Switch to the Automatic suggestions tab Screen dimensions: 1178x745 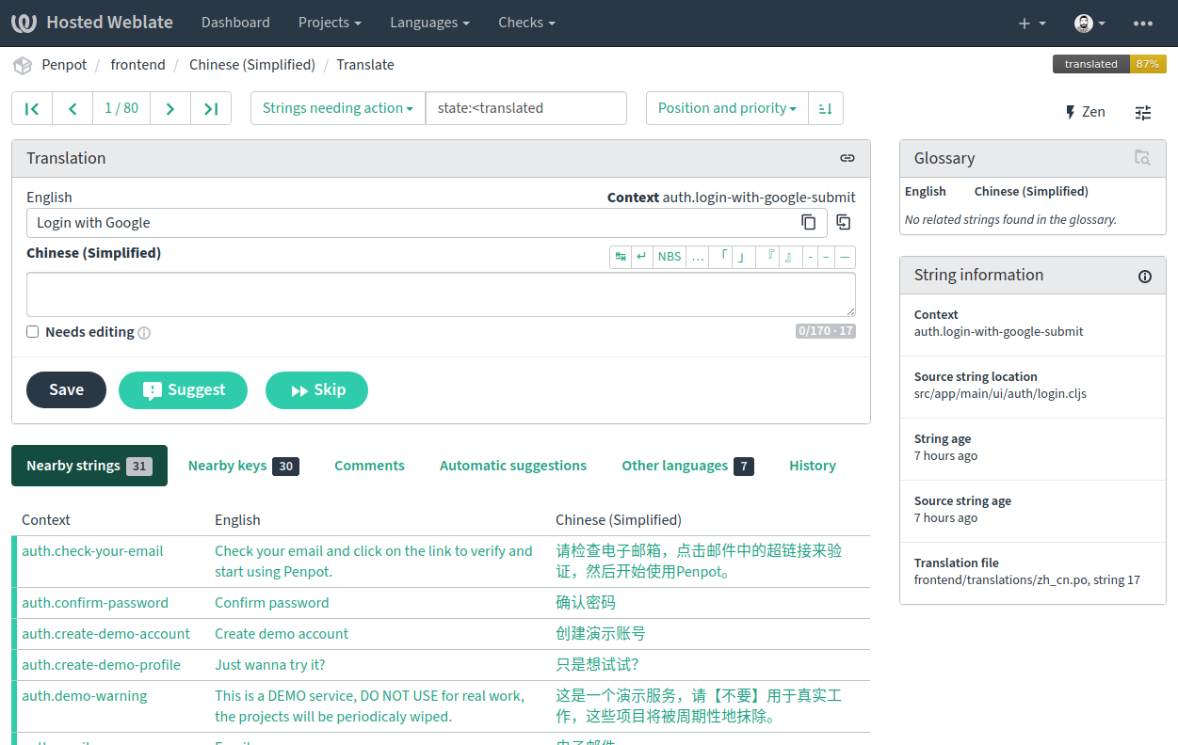pyautogui.click(x=512, y=466)
